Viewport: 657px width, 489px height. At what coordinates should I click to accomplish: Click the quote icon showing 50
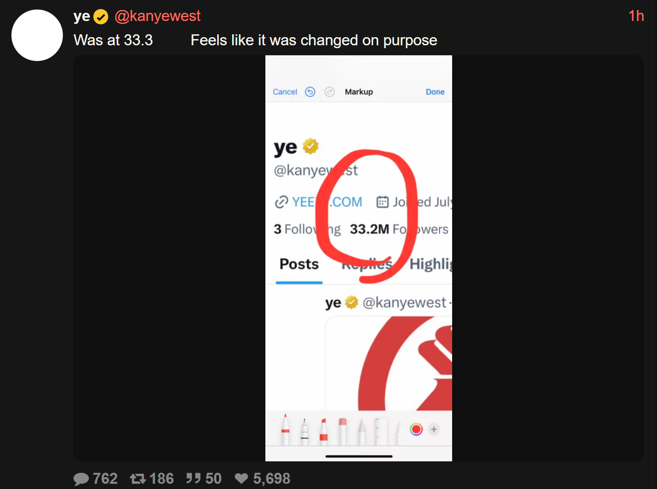click(193, 478)
